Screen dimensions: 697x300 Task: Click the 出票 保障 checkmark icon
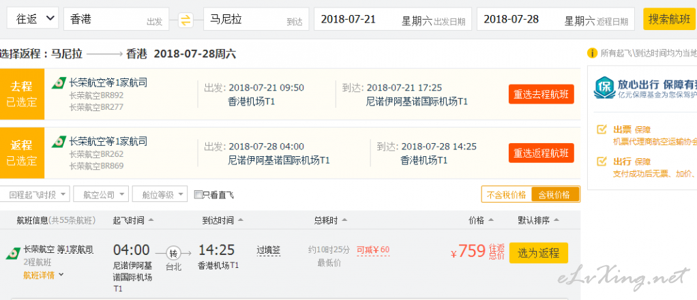point(602,130)
